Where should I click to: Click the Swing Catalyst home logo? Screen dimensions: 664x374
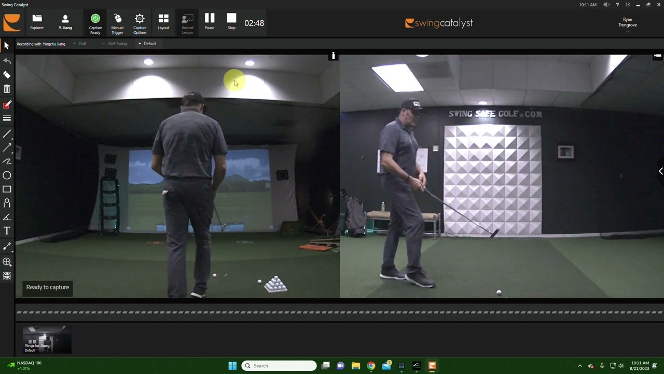pos(11,23)
